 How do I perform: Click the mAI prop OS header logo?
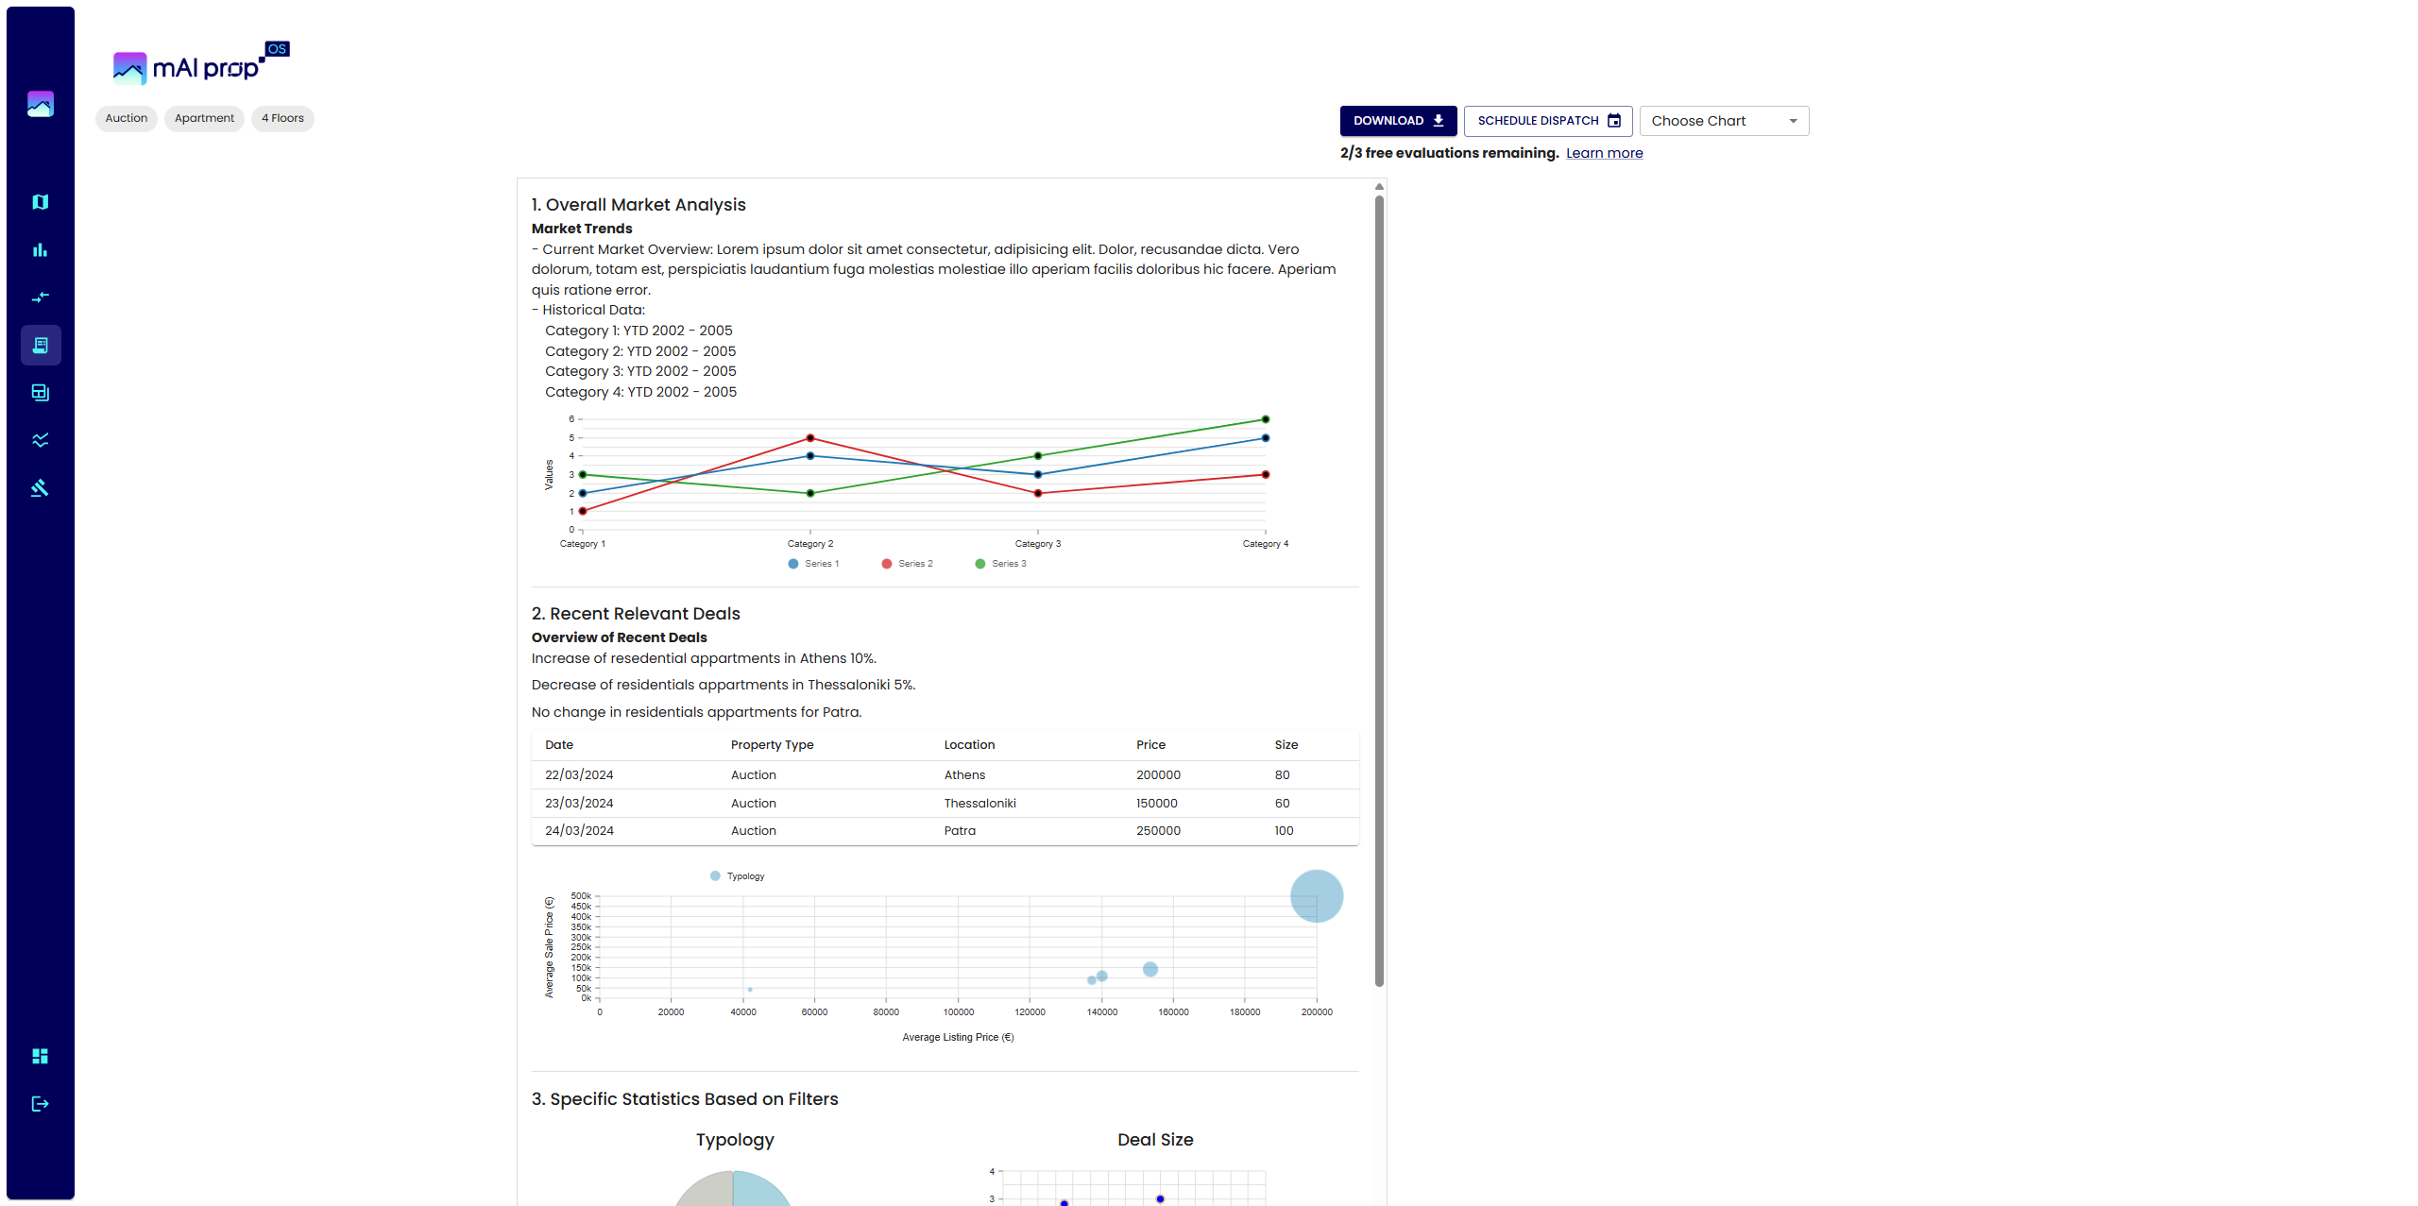coord(201,64)
